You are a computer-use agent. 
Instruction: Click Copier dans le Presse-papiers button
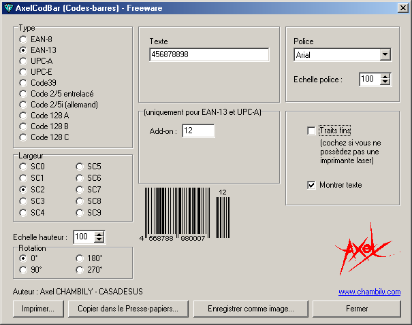pyautogui.click(x=127, y=309)
